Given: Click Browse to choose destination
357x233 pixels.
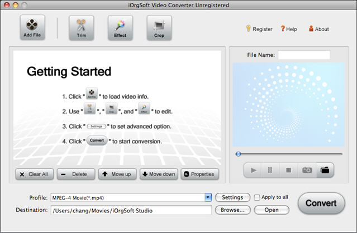Looking at the screenshot, I should pyautogui.click(x=232, y=210).
